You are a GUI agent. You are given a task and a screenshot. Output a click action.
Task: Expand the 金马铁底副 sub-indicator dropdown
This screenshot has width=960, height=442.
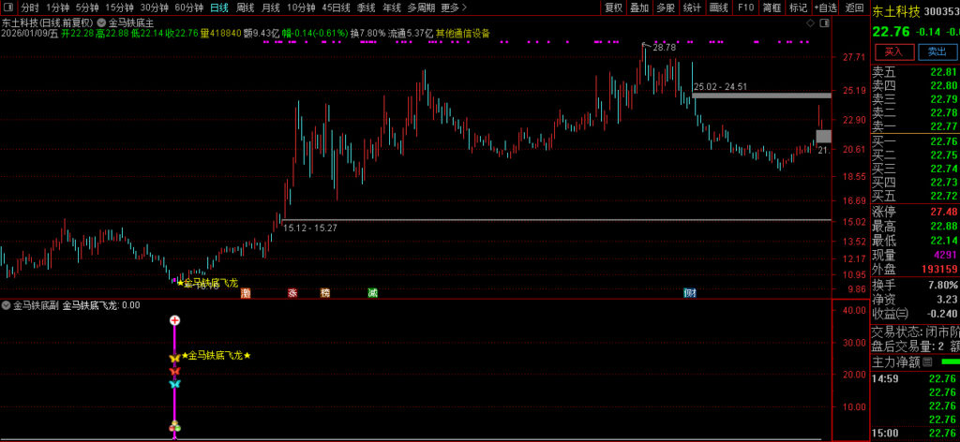coord(7,305)
